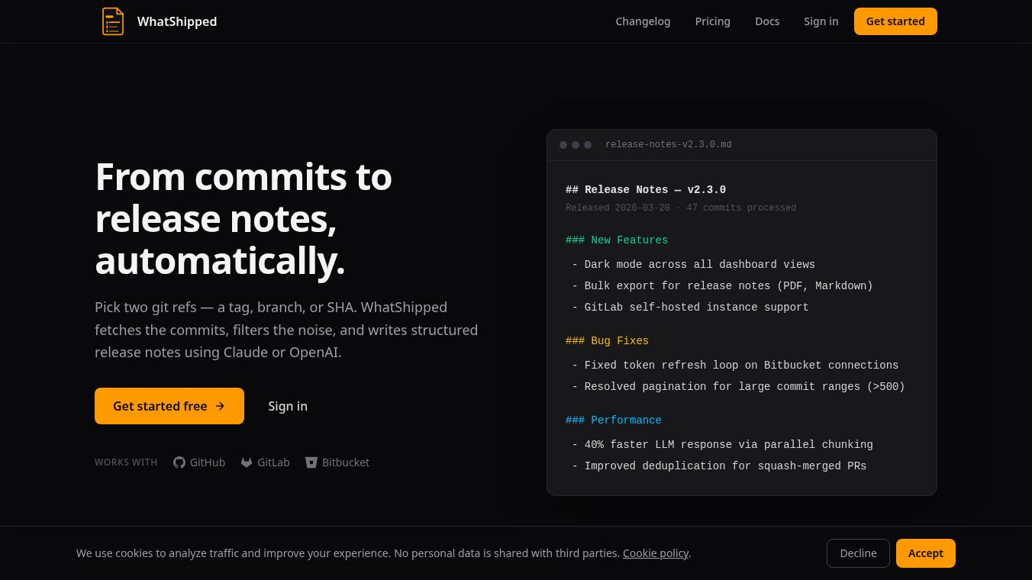Click the GitLab fox icon
Image resolution: width=1032 pixels, height=580 pixels.
point(247,462)
